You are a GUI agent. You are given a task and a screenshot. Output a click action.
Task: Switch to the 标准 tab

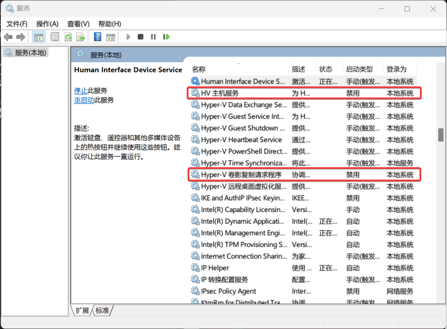(102, 310)
